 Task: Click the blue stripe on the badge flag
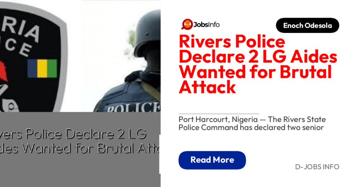click(x=32, y=68)
